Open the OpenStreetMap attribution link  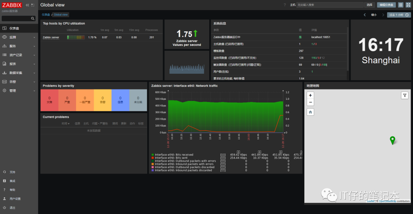387,201
